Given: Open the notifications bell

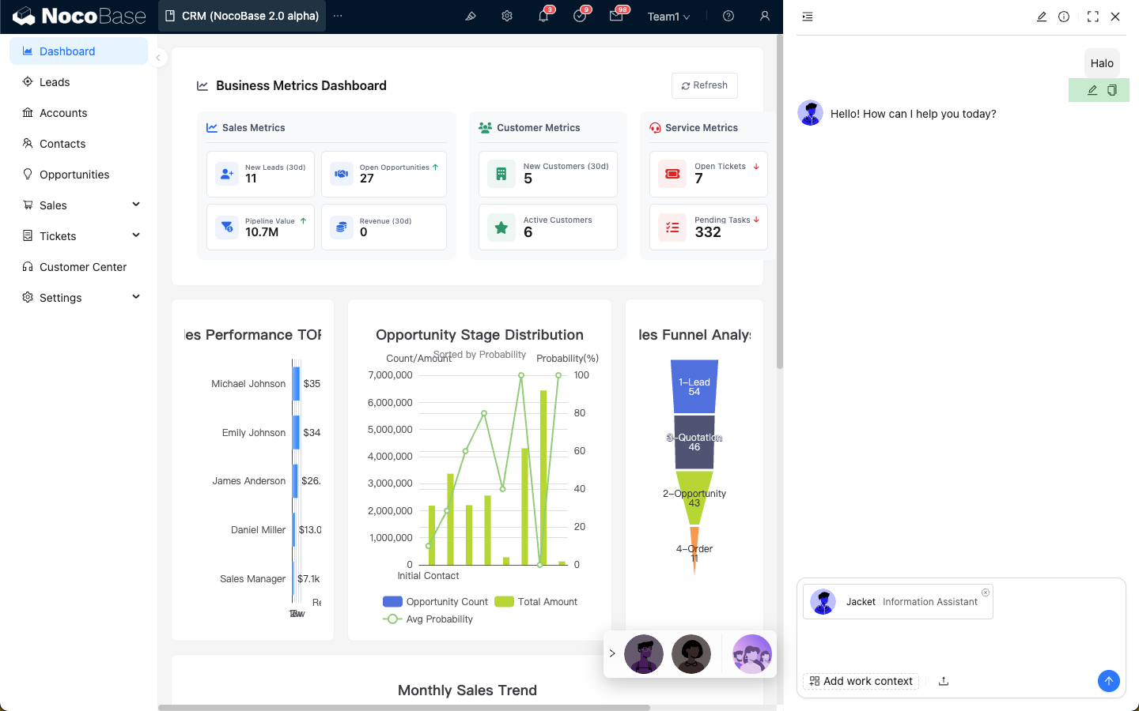Looking at the screenshot, I should [543, 16].
